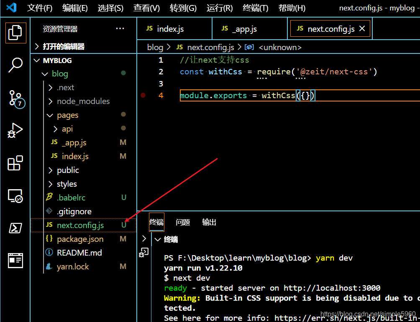
Task: Open the 运行(R) menu
Action: 220,8
